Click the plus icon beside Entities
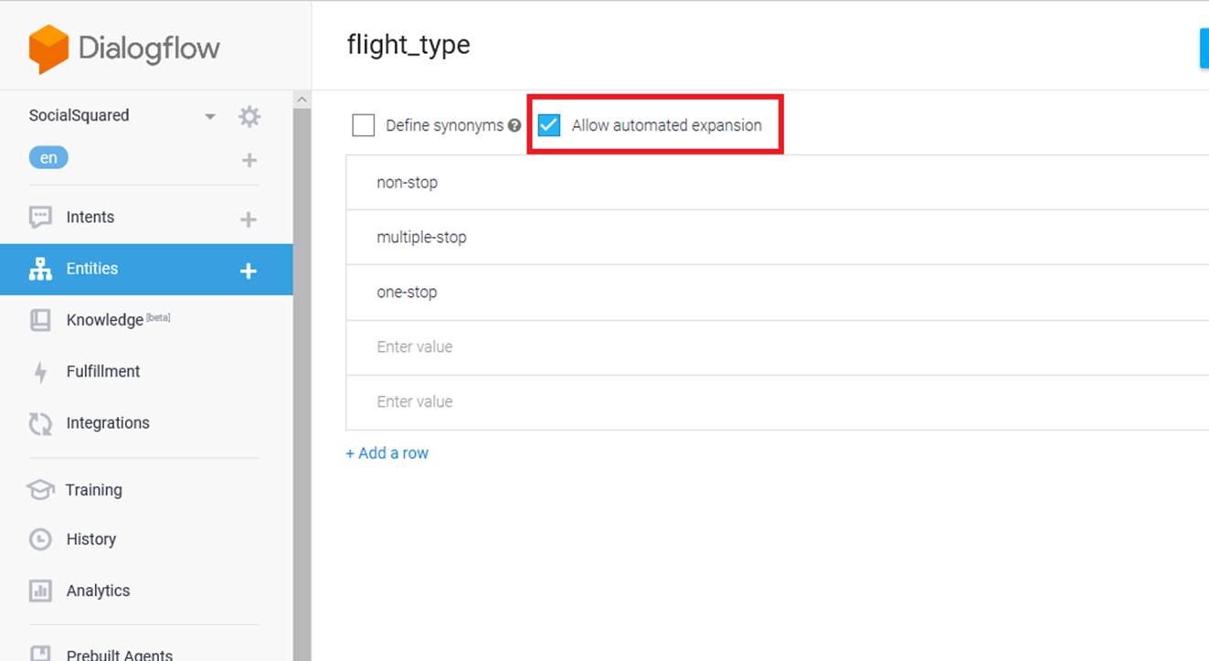Image resolution: width=1209 pixels, height=661 pixels. (x=248, y=271)
